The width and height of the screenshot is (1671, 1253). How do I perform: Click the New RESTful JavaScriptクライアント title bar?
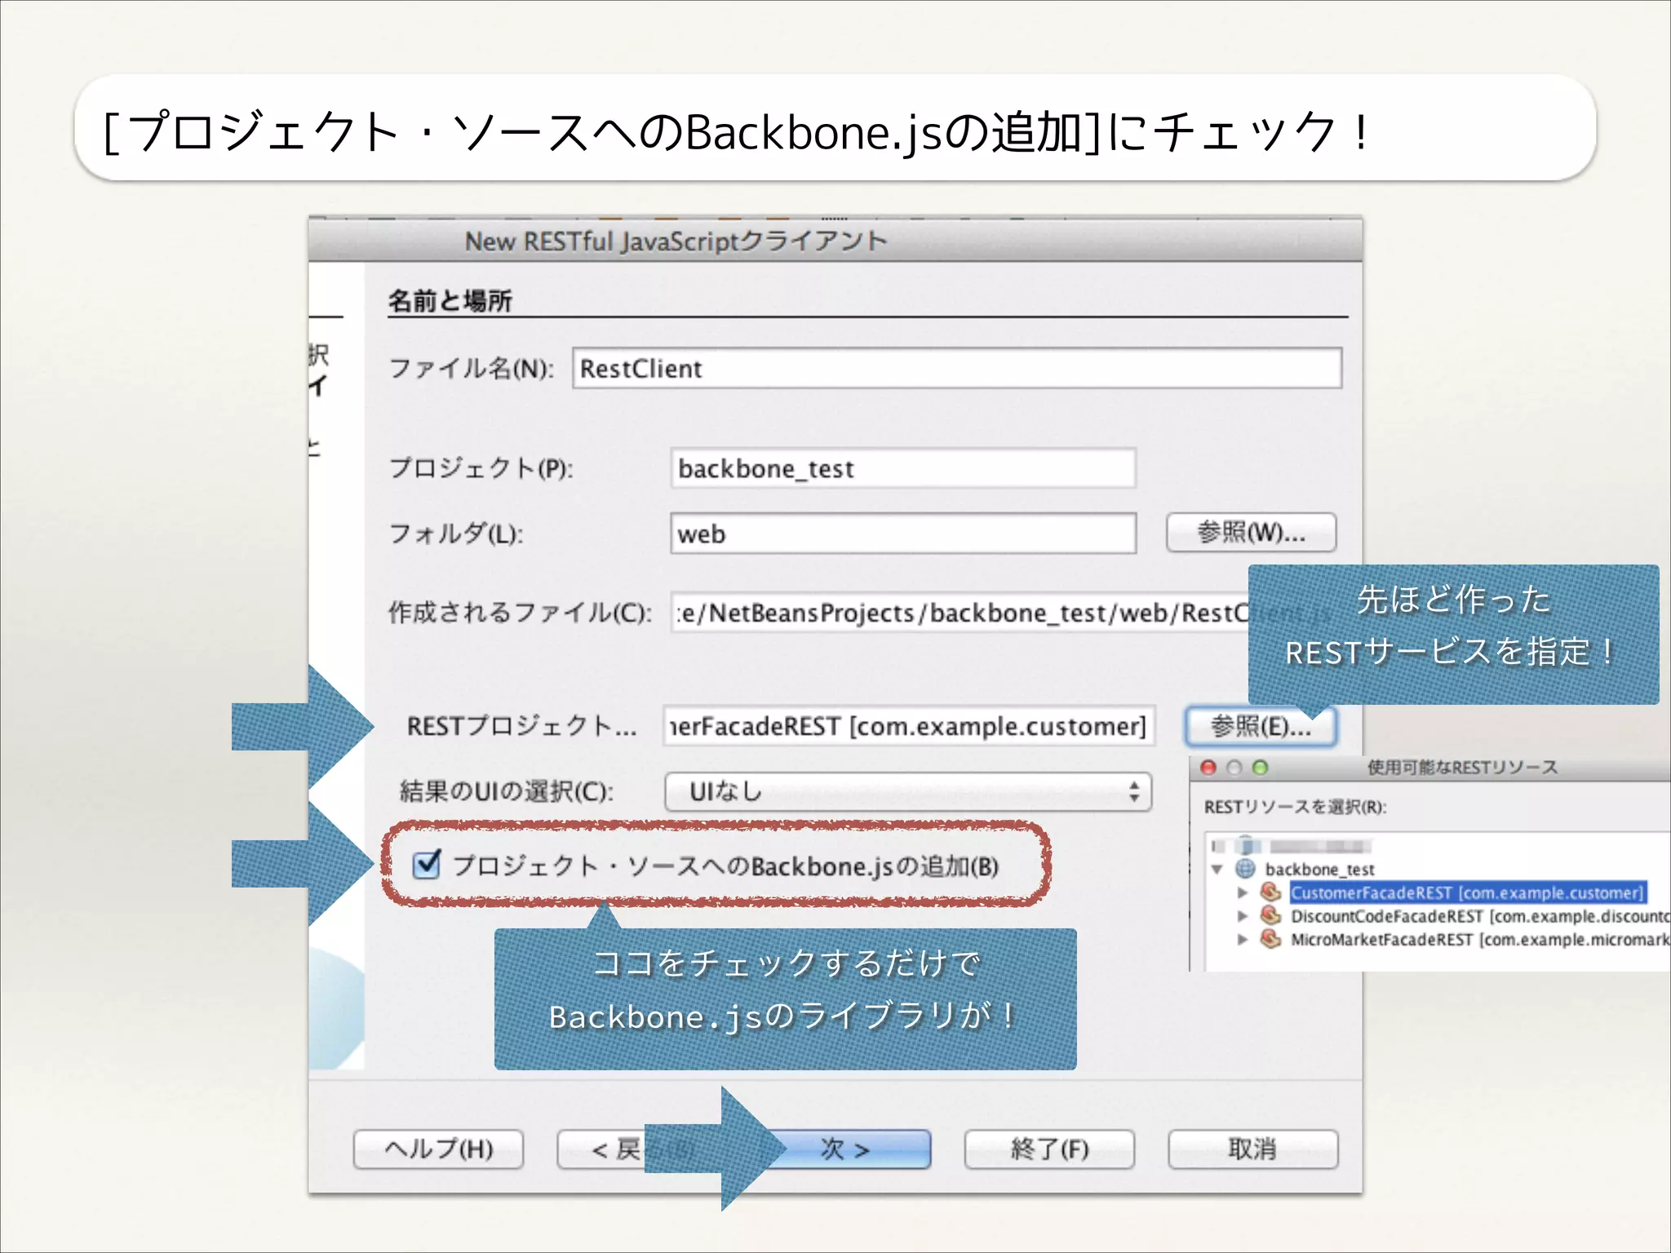(835, 241)
